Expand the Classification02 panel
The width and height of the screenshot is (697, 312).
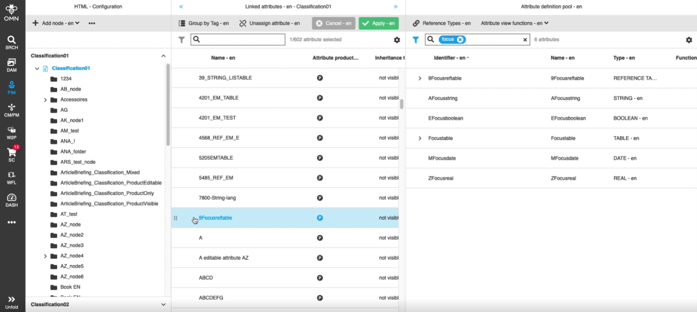tap(163, 304)
